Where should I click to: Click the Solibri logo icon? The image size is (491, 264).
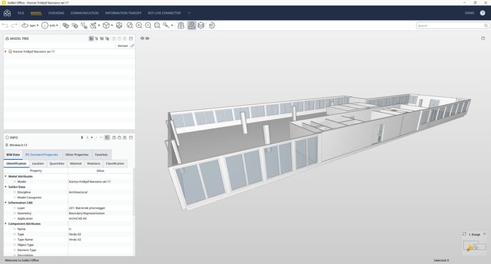(7, 13)
